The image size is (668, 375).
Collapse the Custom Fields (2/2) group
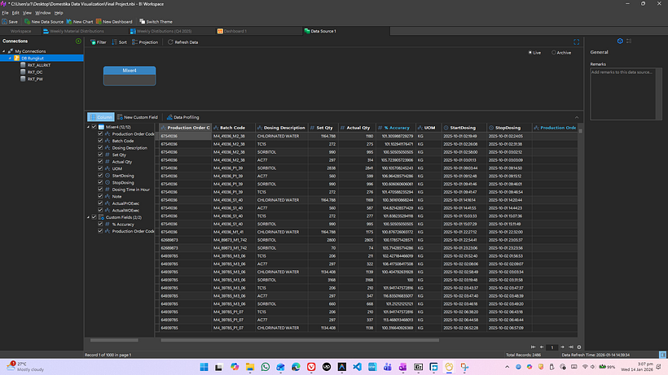[89, 217]
